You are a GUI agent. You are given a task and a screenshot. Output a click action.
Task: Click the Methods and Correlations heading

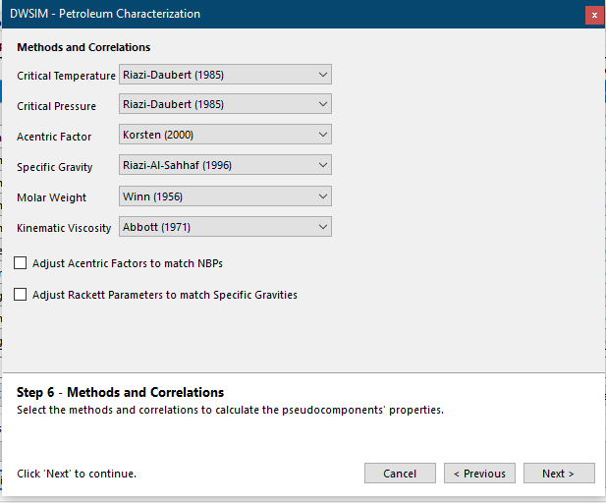click(x=83, y=47)
